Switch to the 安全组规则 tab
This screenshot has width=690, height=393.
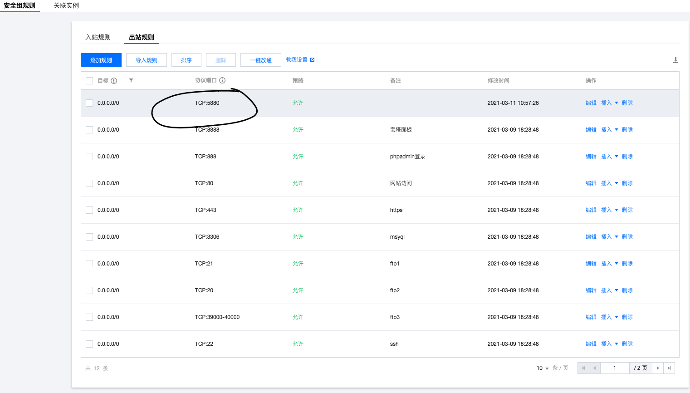point(20,5)
